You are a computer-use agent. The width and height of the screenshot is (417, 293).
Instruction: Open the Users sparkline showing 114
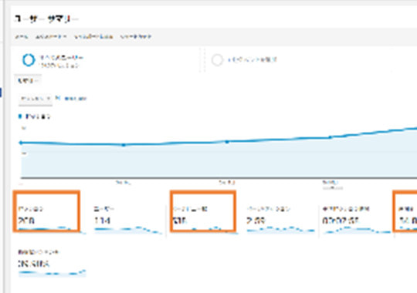coord(128,230)
